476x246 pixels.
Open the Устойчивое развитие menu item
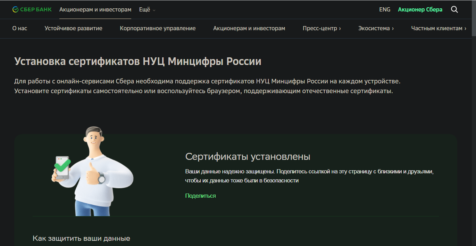click(x=73, y=28)
